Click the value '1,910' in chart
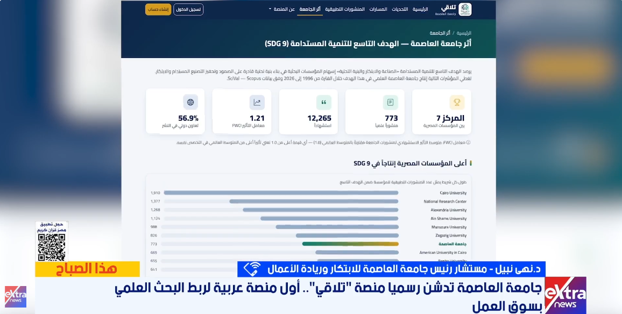Screen dimensions: 622x314 pyautogui.click(x=155, y=193)
